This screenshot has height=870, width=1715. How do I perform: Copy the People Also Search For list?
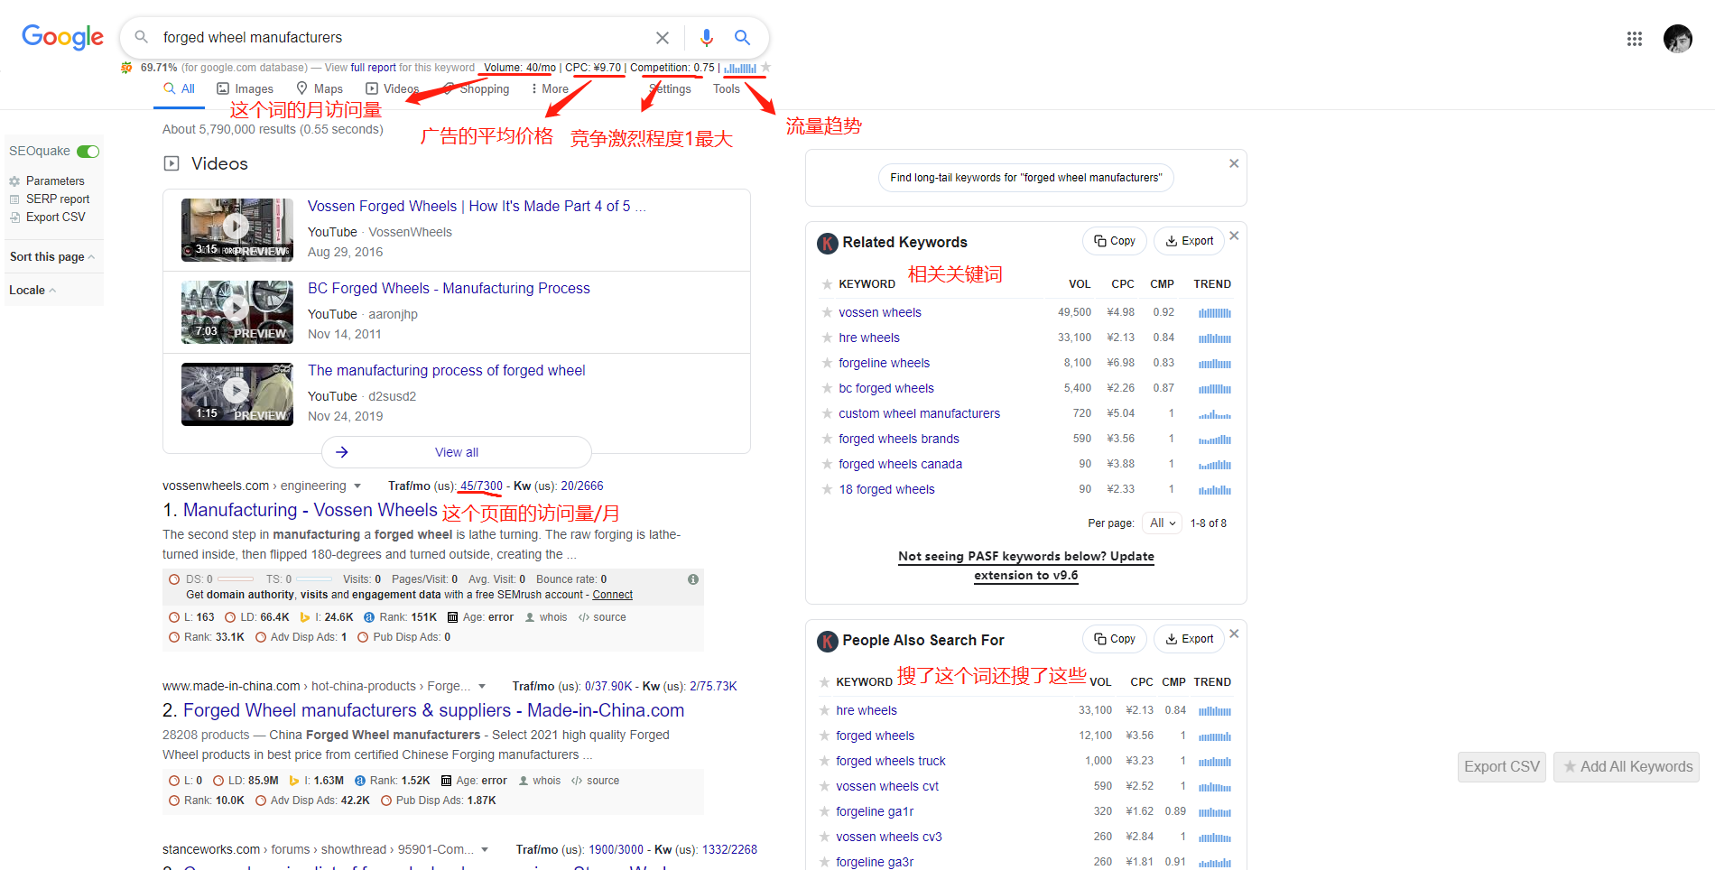[1115, 639]
